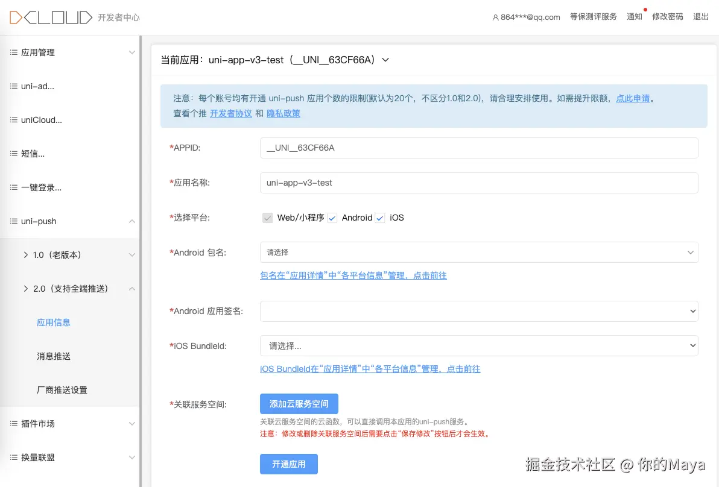Click the list icon next to 应用管理
The width and height of the screenshot is (719, 487).
click(x=14, y=52)
